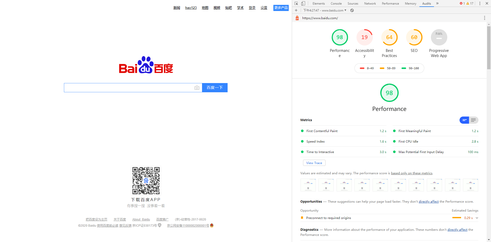Click the Performance 98 score gauge
This screenshot has width=491, height=242.
[x=340, y=37]
